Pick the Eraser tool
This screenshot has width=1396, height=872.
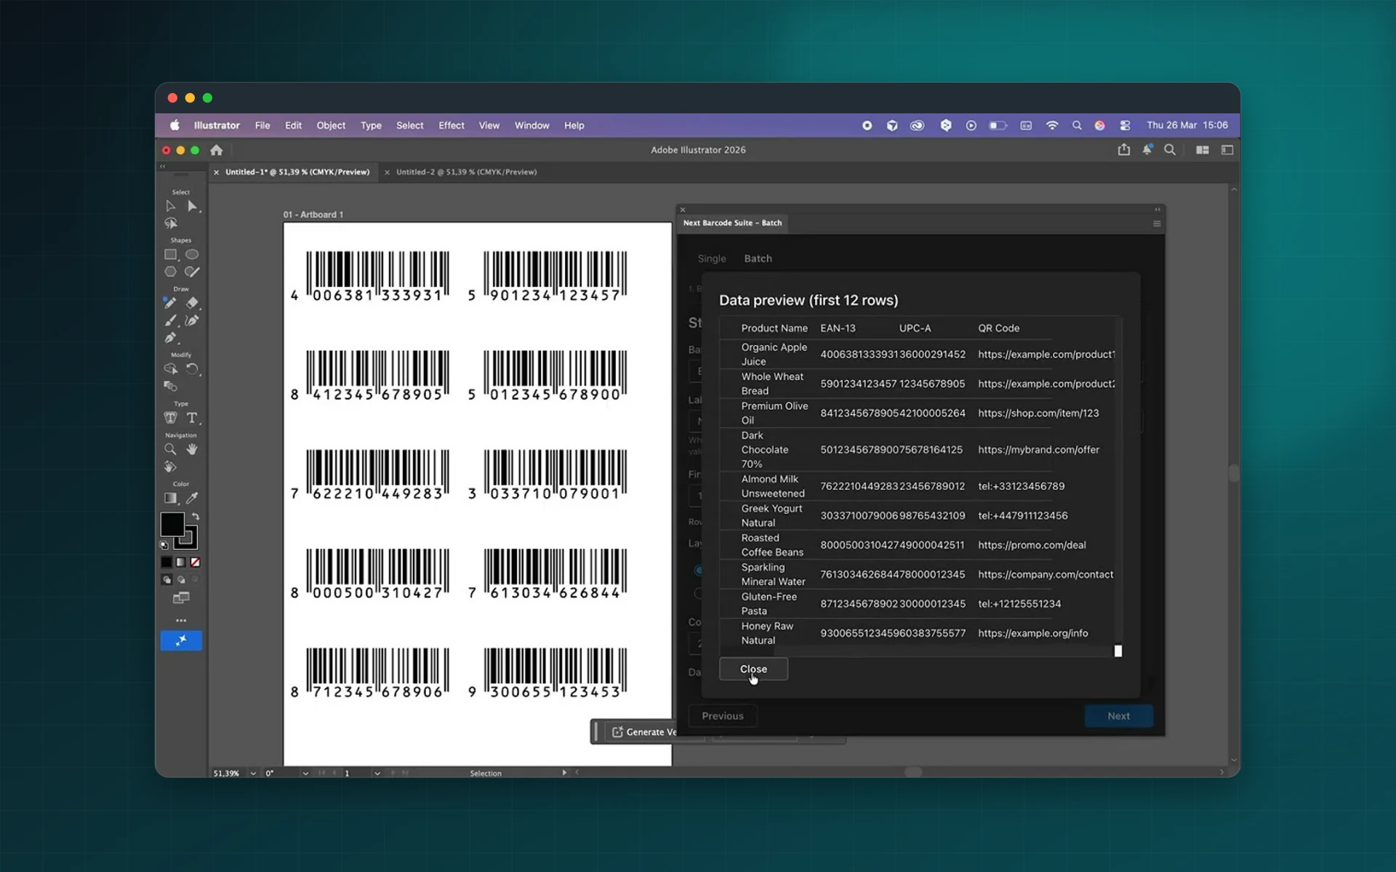click(x=192, y=303)
